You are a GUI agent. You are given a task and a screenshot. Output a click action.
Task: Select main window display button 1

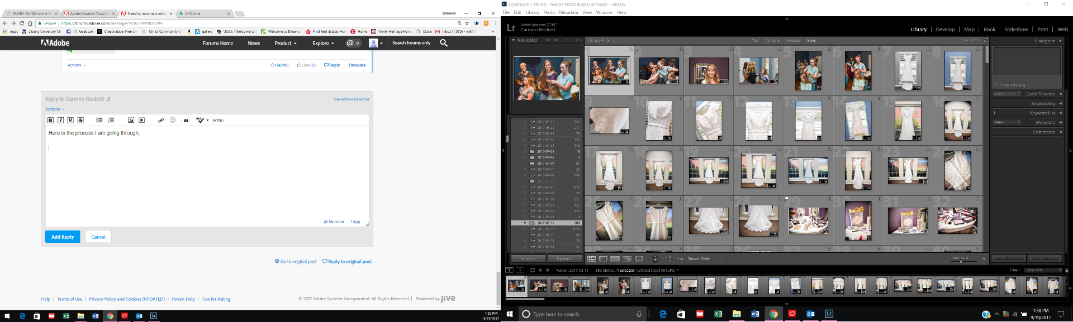(510, 270)
